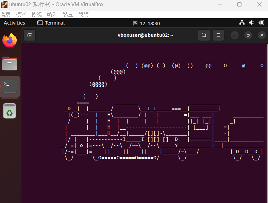Click the Terminal icon in the dock
The height and width of the screenshot is (203, 268).
click(x=10, y=86)
